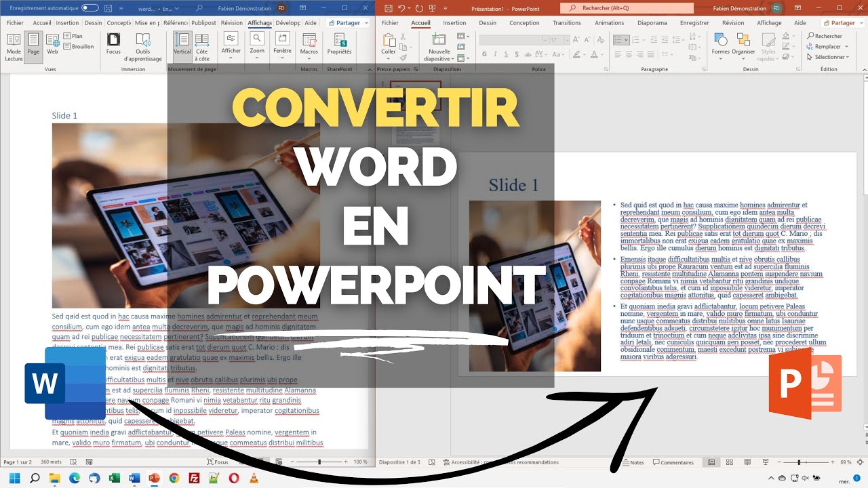868x488 pixels.
Task: Open Excel from the taskbar
Action: tap(115, 478)
